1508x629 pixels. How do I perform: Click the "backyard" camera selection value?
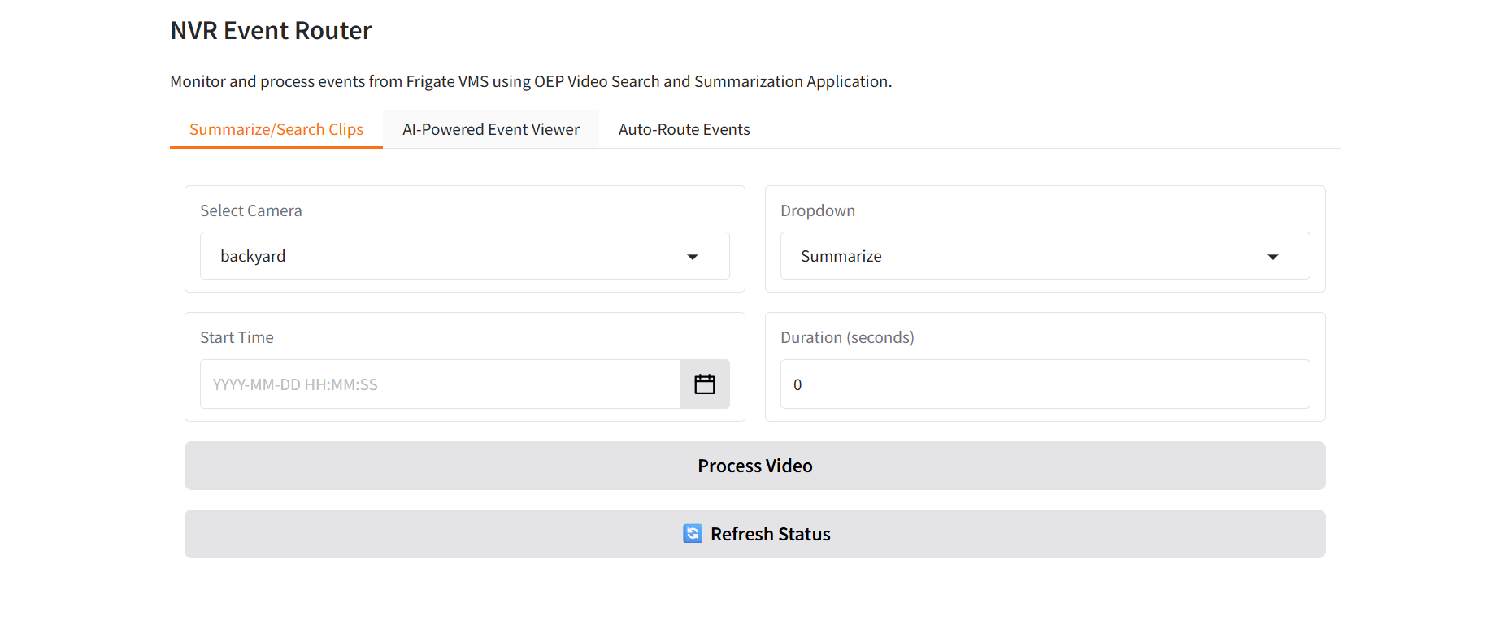coord(253,257)
